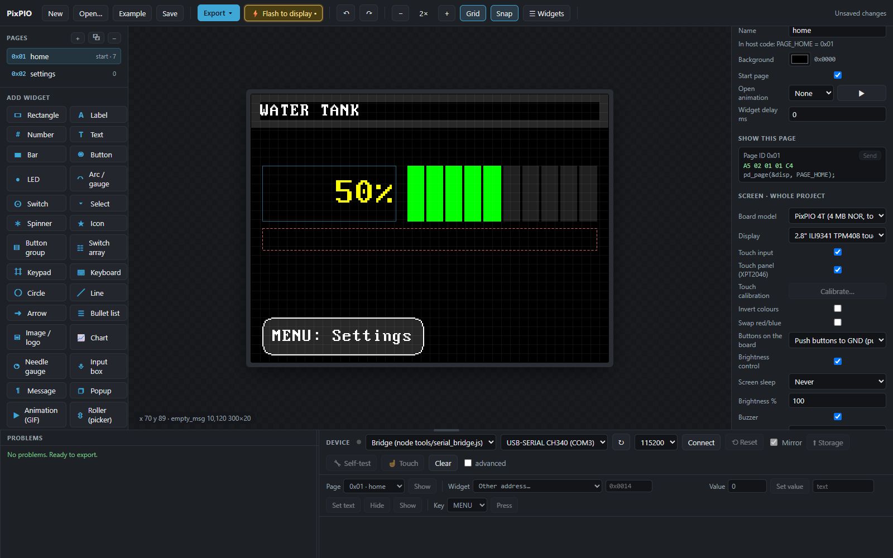This screenshot has width=893, height=558.
Task: Add a Switch array widget
Action: (x=98, y=248)
